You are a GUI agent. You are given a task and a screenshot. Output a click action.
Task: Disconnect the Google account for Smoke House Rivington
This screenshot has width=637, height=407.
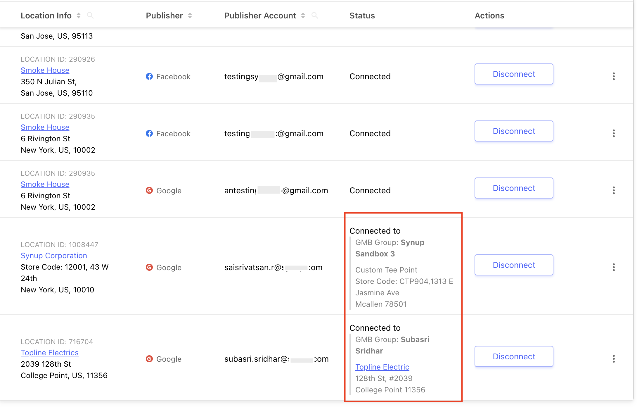[514, 188]
